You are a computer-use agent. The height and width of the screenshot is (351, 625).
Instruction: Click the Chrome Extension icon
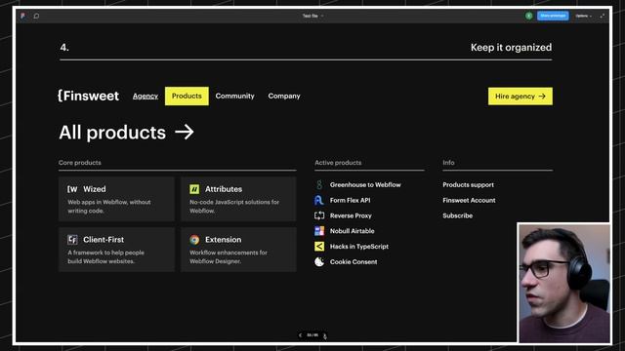(x=194, y=240)
